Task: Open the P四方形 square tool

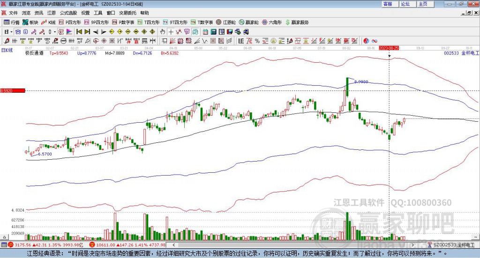Action: [70, 22]
